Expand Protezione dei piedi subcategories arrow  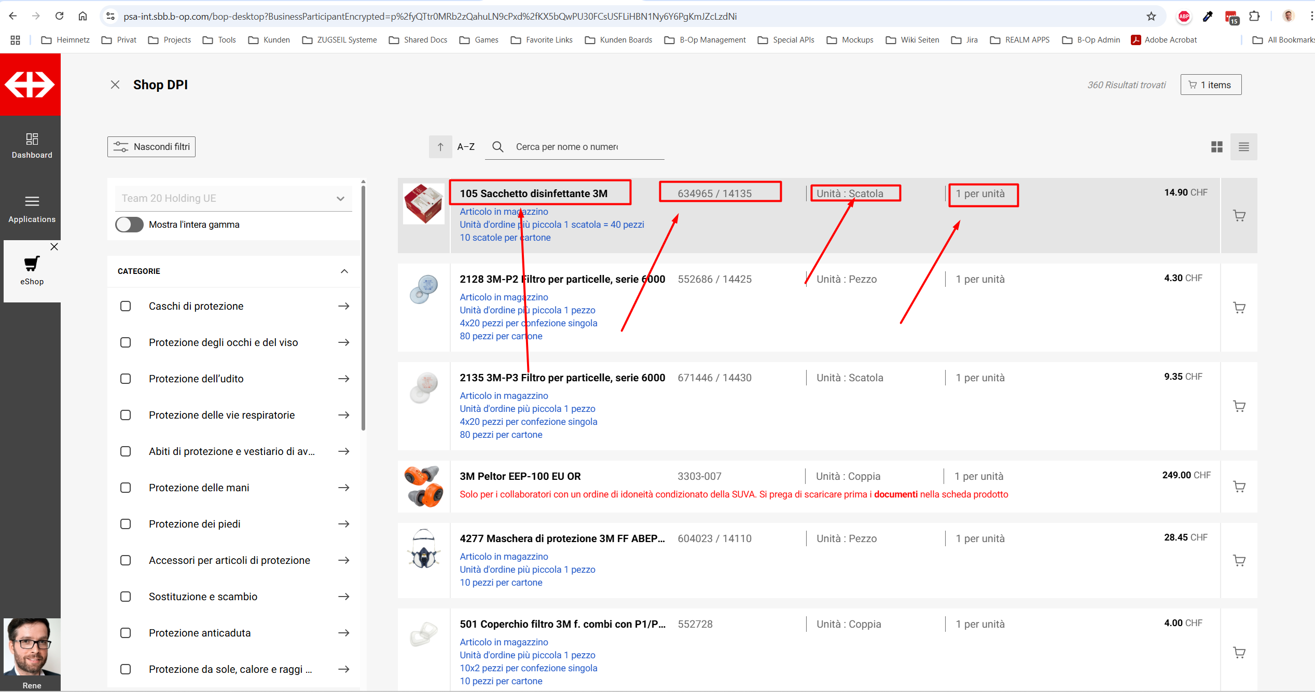(343, 524)
